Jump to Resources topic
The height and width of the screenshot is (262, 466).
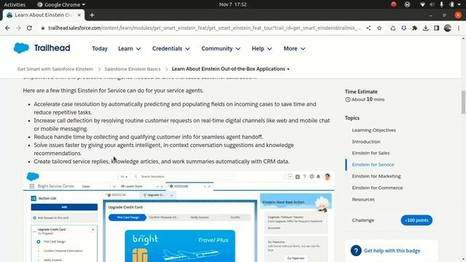tap(363, 199)
